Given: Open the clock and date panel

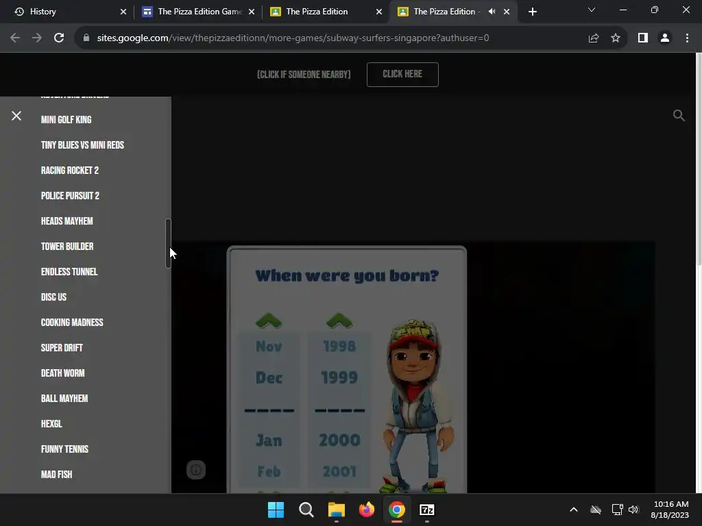Looking at the screenshot, I should pyautogui.click(x=670, y=510).
